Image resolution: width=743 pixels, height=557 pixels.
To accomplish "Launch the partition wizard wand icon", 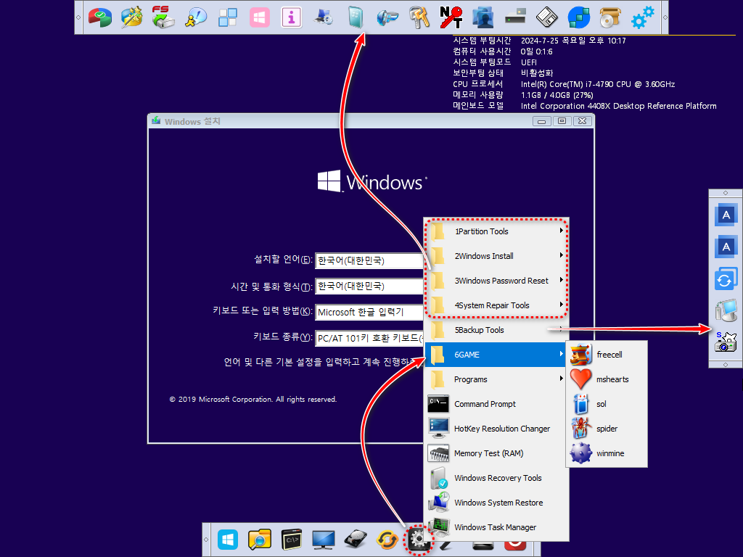I will 132,17.
